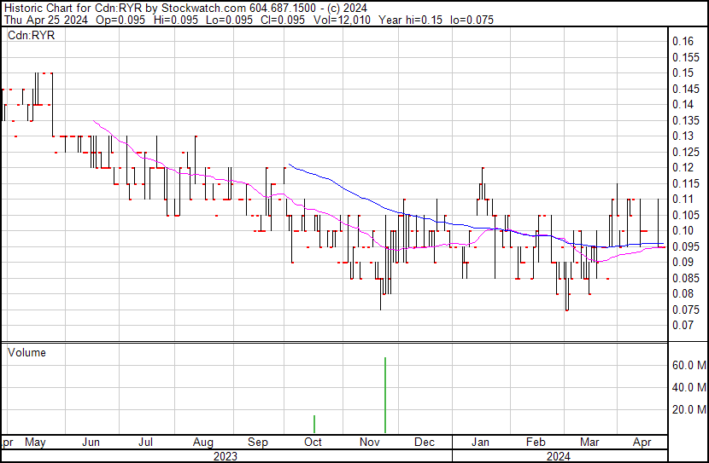Click the 2023 year label
Image resolution: width=709 pixels, height=463 pixels.
coord(226,457)
